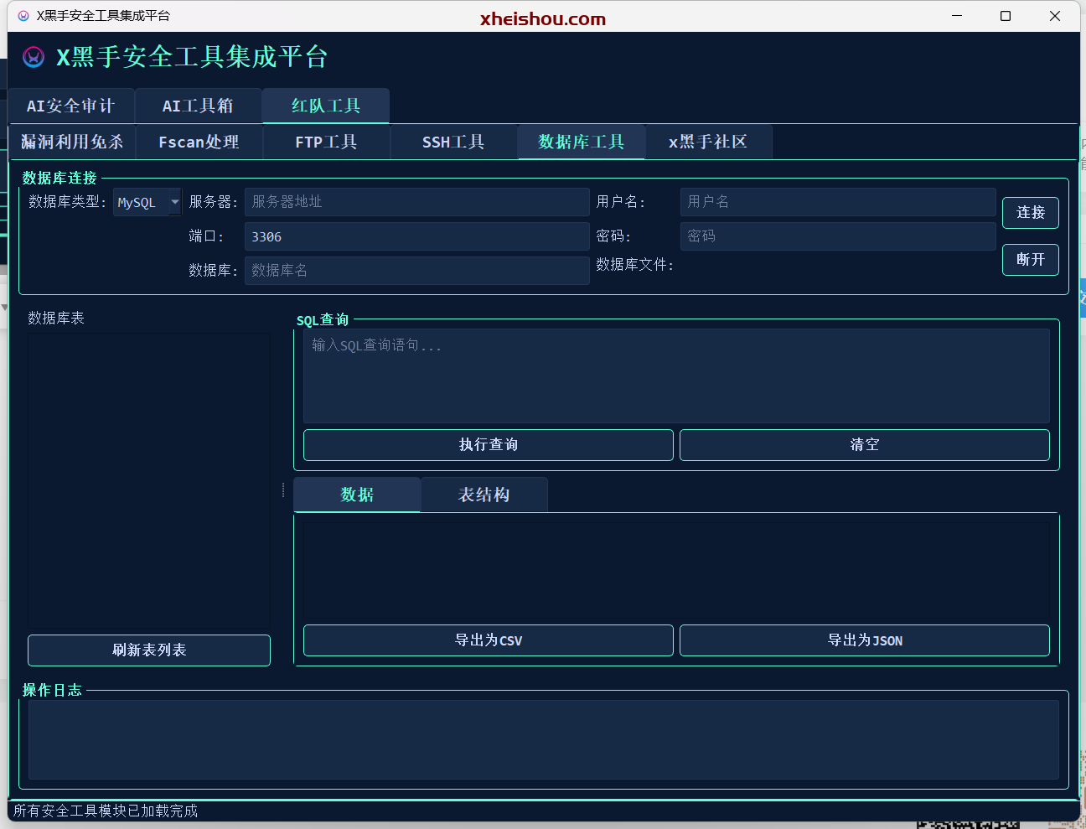Select the 数据 results tab
The width and height of the screenshot is (1086, 829).
356,495
